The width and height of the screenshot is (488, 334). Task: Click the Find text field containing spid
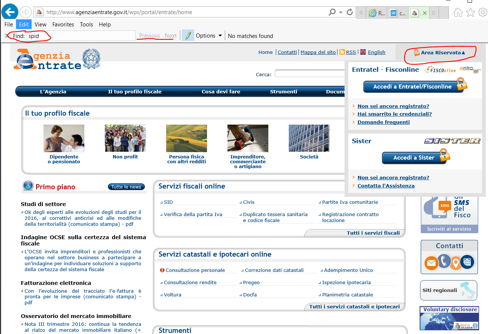[x=80, y=36]
